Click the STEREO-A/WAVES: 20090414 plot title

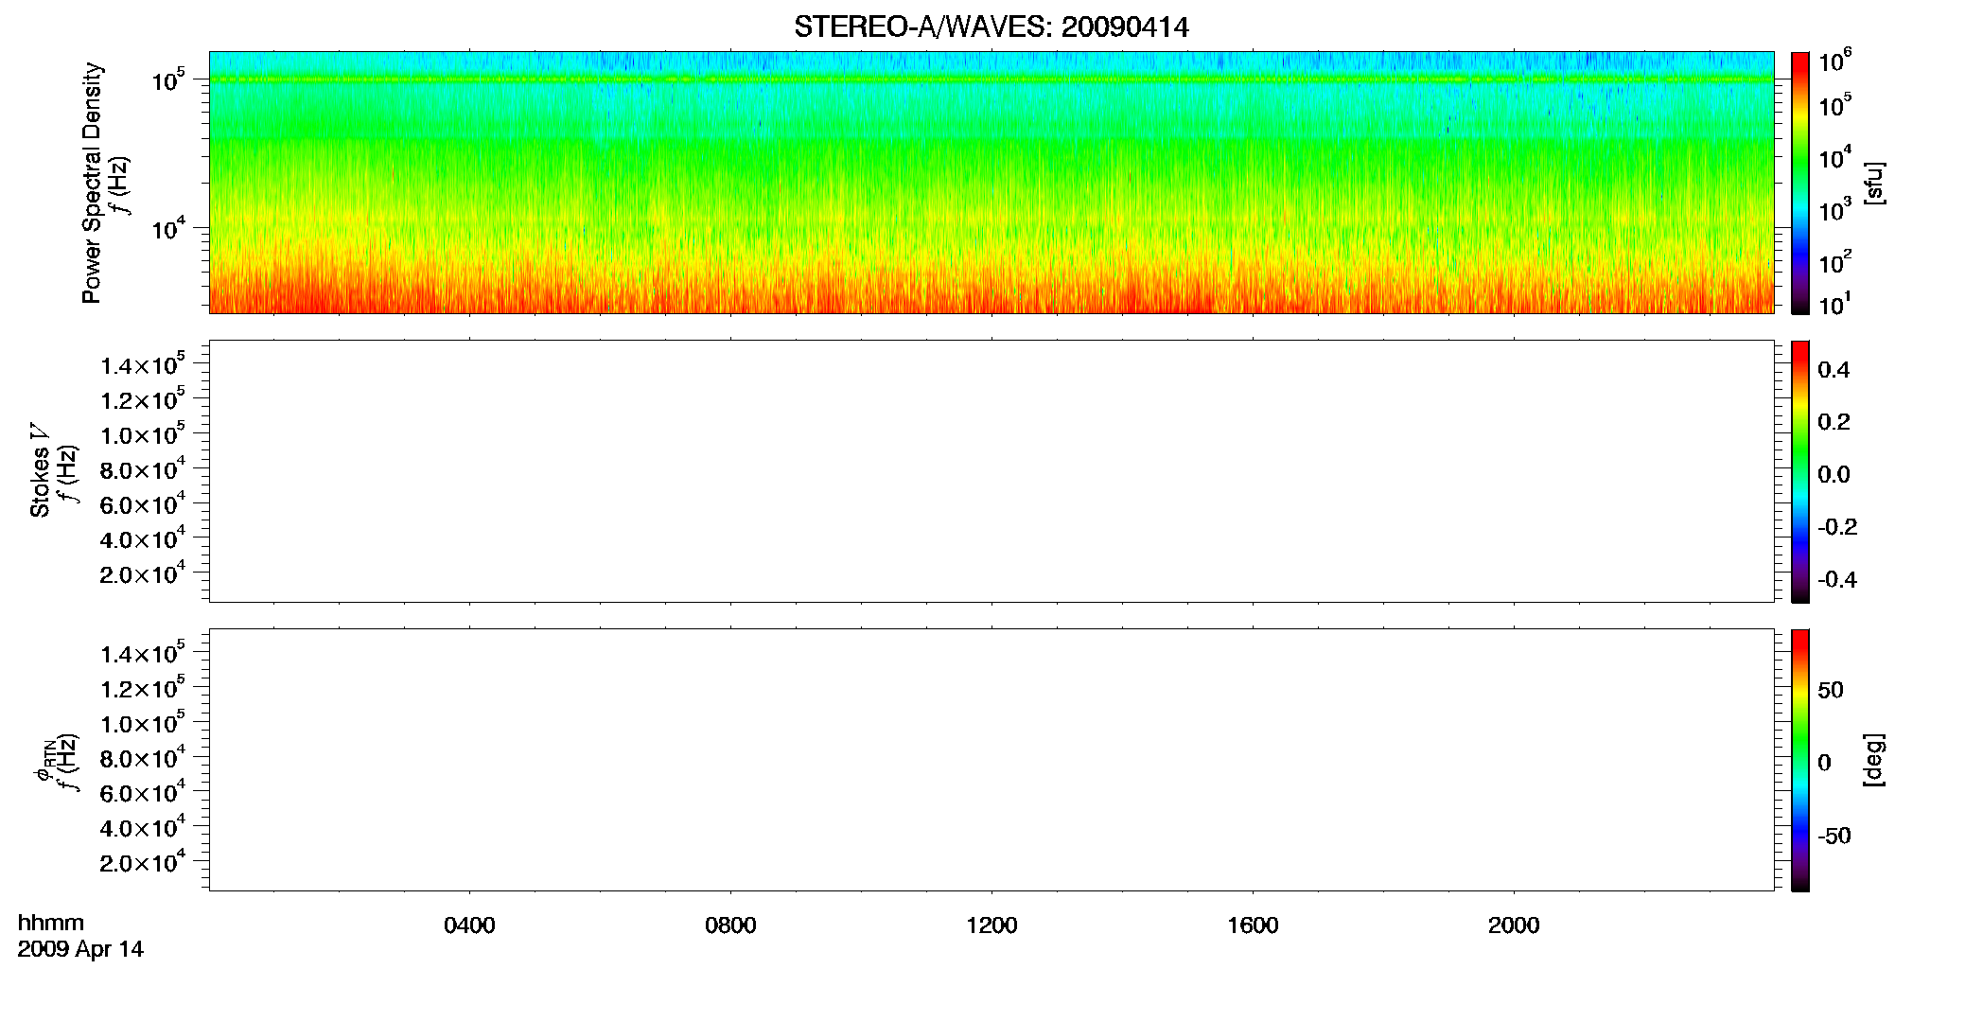[991, 27]
